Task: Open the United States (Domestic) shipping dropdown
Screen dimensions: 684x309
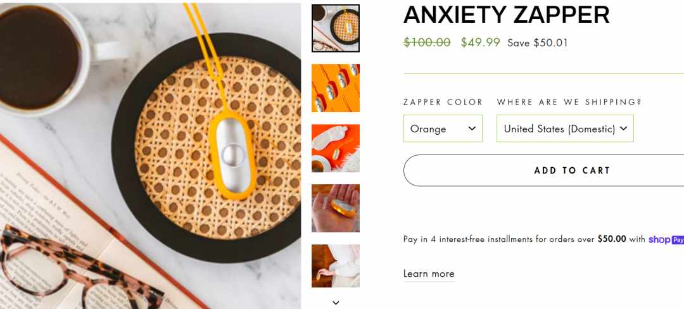Action: [x=565, y=129]
